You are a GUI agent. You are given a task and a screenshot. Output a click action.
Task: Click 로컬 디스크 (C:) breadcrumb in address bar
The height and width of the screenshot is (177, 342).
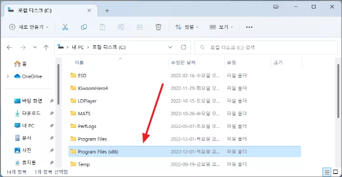point(109,47)
